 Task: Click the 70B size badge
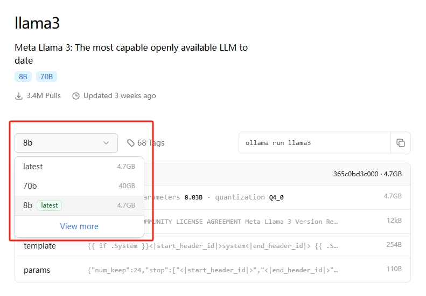(46, 77)
